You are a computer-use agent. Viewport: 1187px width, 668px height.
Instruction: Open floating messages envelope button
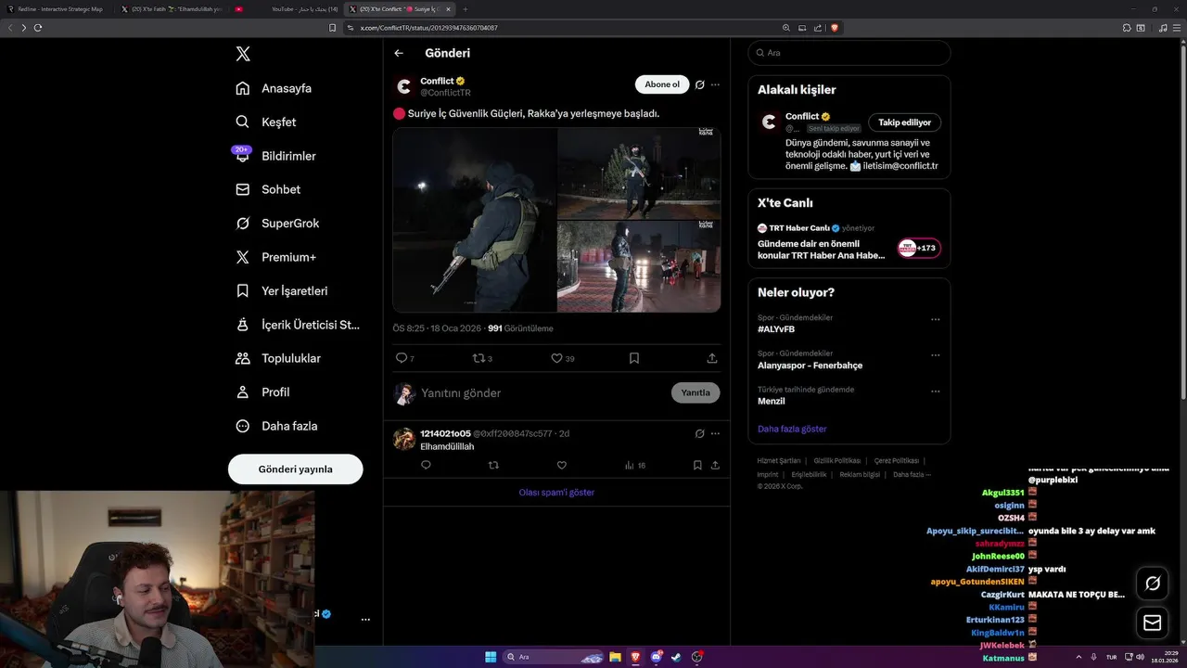1153,623
